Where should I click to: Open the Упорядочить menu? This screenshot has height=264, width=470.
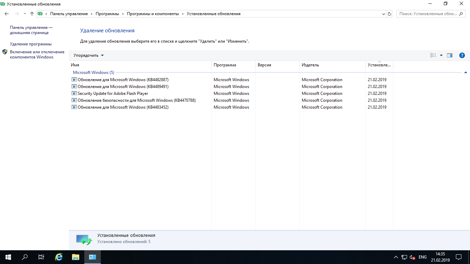tap(88, 55)
